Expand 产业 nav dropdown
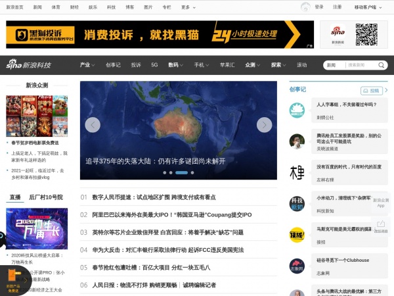 [x=87, y=65]
